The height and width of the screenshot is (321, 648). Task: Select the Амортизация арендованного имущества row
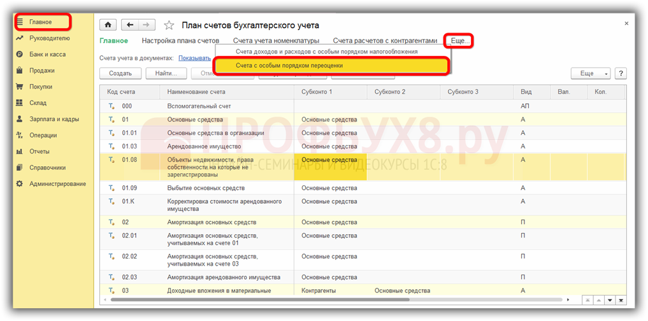click(363, 277)
